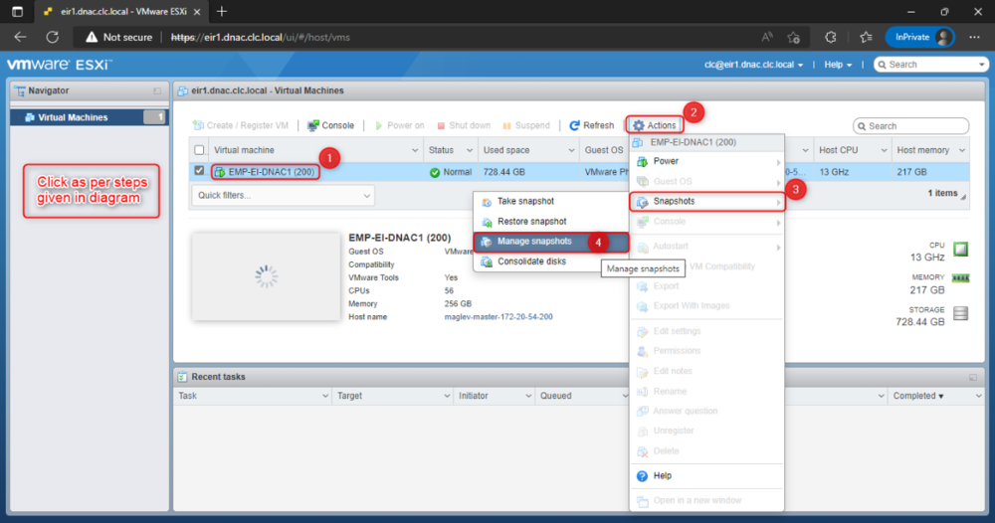Expand the Initiator column dropdown arrow

click(528, 396)
